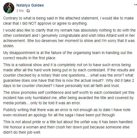
Task: Open the post's 3 hrs timestamp
Action: [20, 11]
